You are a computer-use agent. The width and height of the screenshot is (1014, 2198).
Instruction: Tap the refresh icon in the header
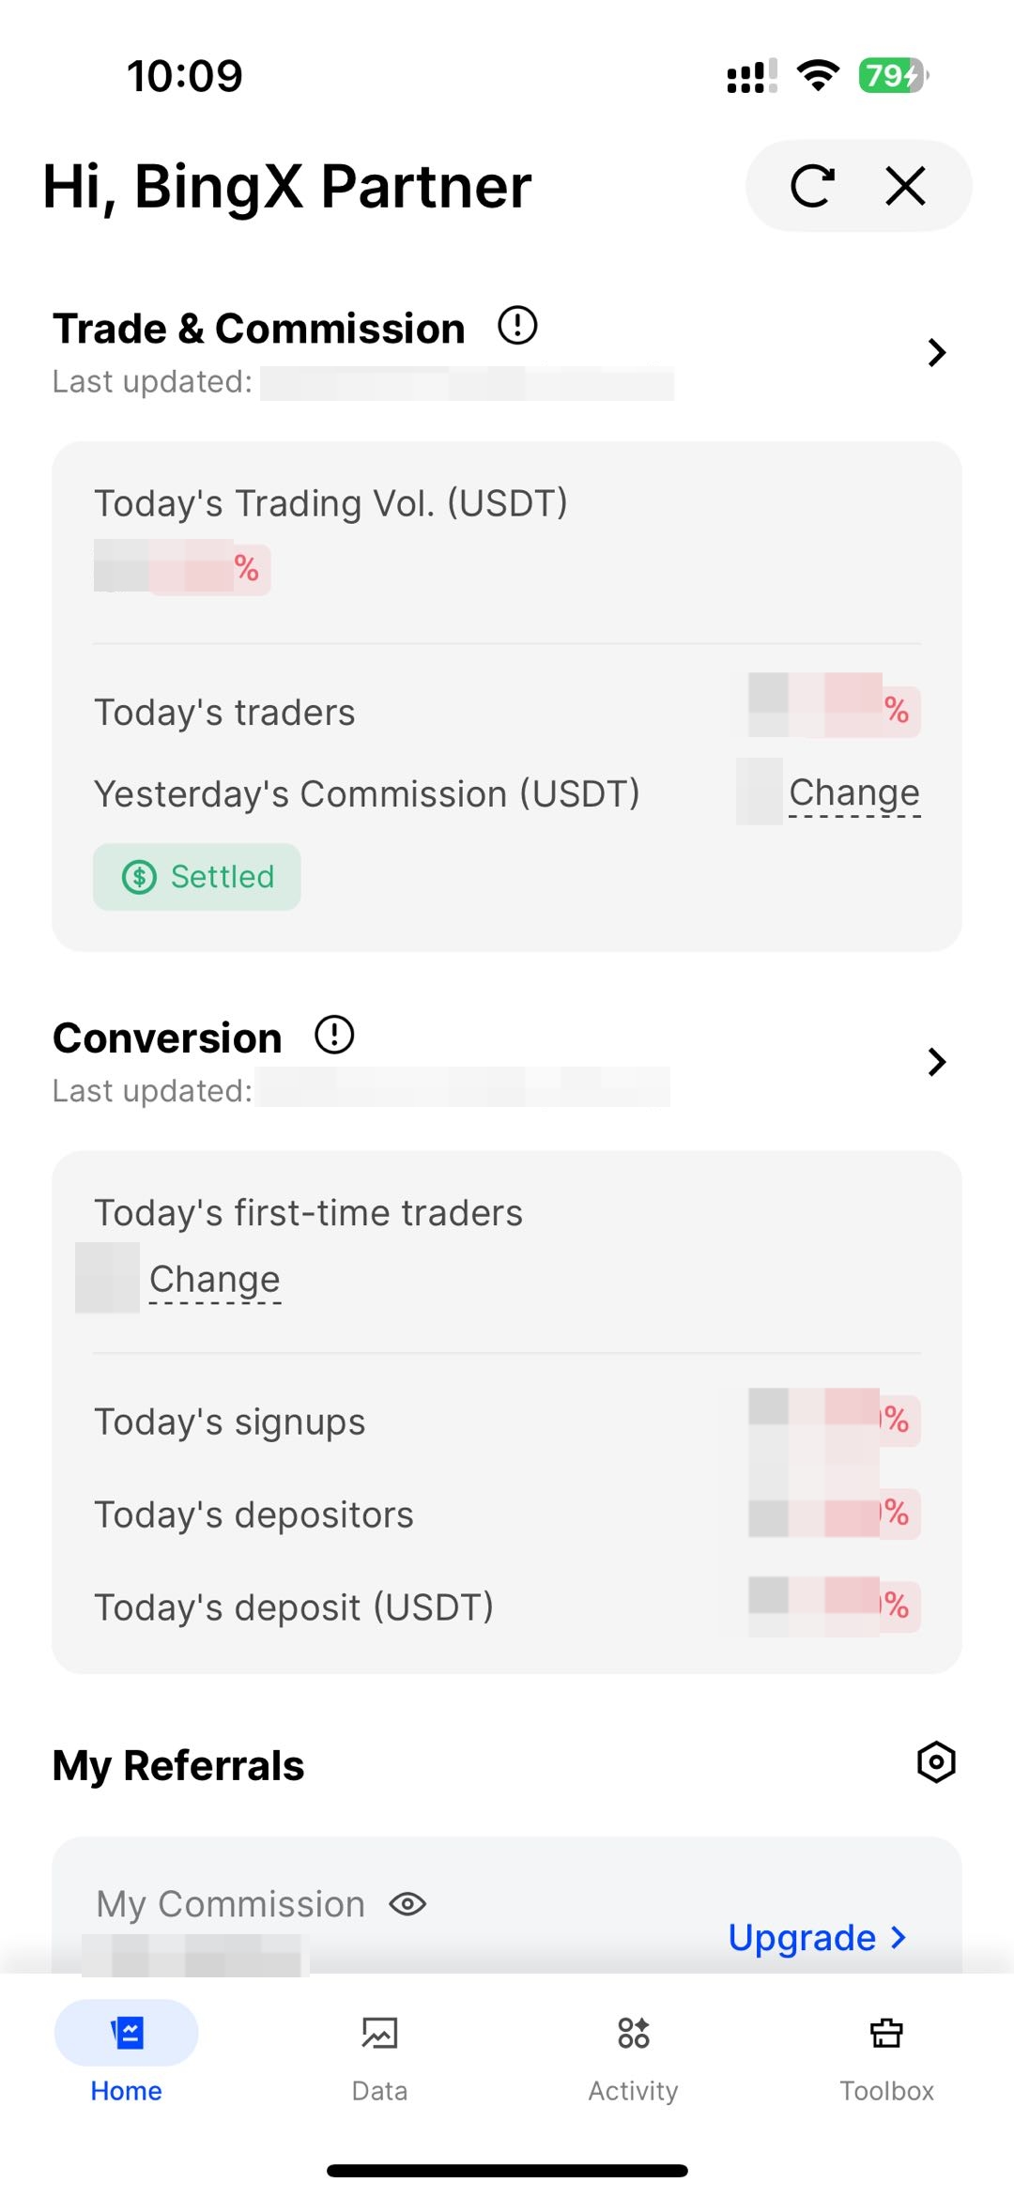tap(812, 186)
